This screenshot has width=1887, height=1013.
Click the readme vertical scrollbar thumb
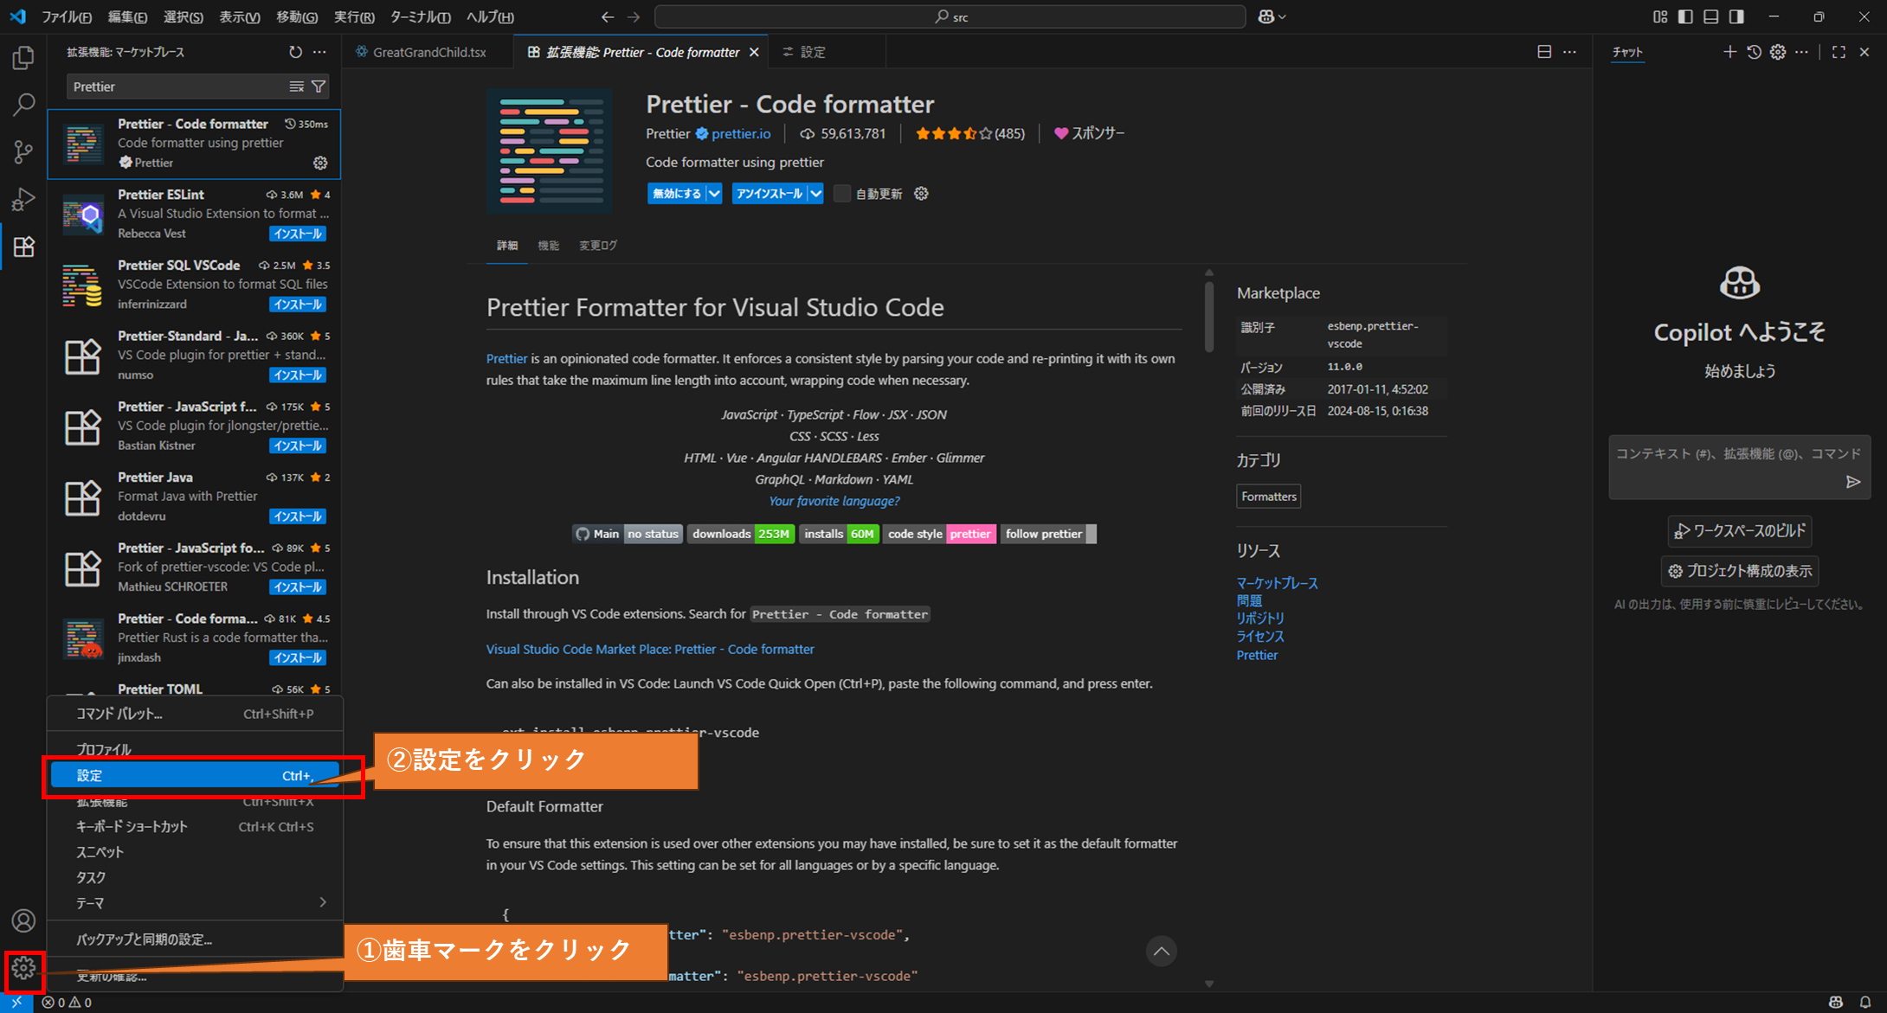point(1209,317)
